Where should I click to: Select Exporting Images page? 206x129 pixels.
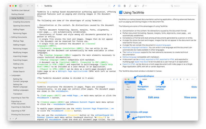click(20, 60)
